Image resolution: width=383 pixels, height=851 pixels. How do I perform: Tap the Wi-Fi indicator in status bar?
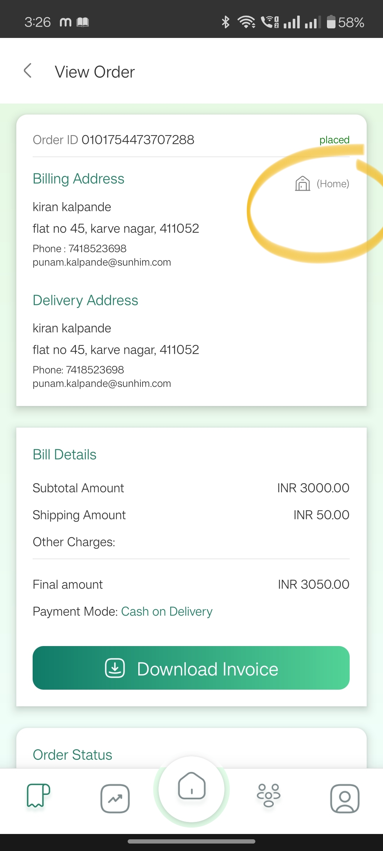pyautogui.click(x=246, y=22)
